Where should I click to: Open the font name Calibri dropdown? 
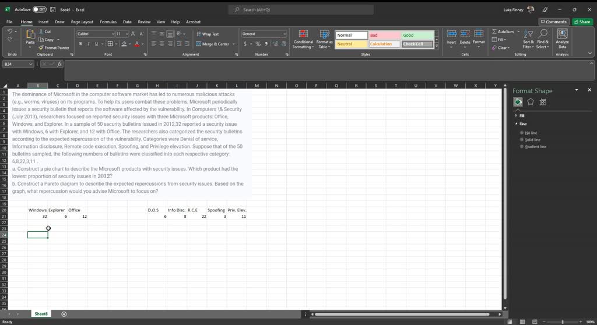pos(112,34)
